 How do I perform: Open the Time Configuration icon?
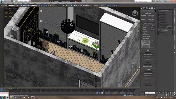pyautogui.click(x=166, y=95)
